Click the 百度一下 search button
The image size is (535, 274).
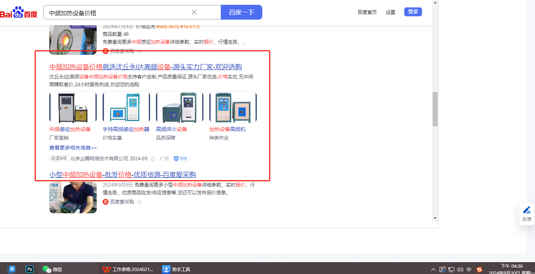tap(241, 12)
